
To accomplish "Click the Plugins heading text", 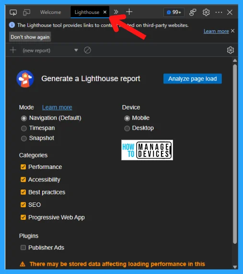I will pyautogui.click(x=29, y=236).
